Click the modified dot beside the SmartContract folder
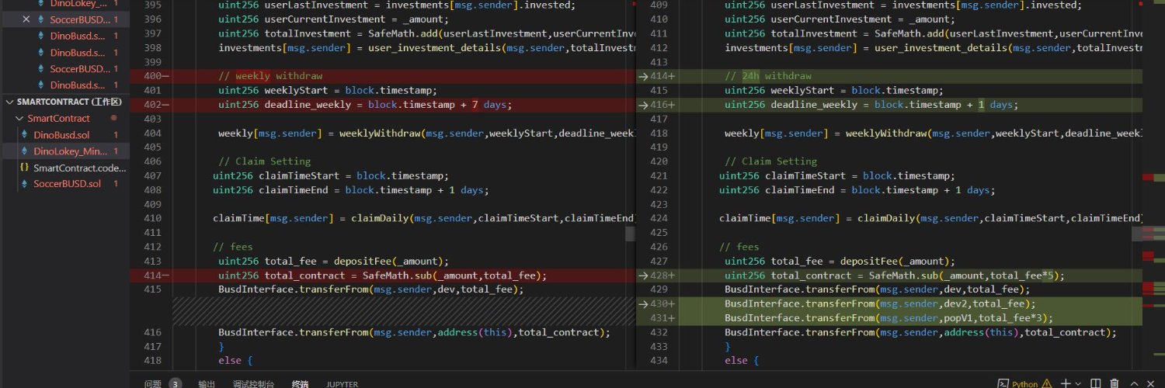Viewport: 1165px width, 388px height. [x=114, y=119]
